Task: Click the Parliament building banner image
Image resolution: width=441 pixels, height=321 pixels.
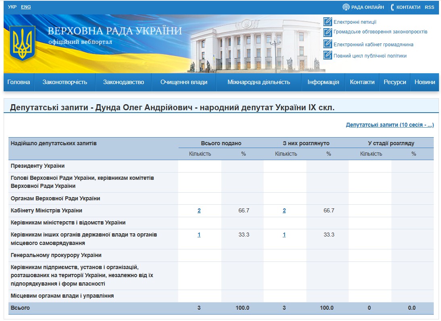Action: coord(256,45)
